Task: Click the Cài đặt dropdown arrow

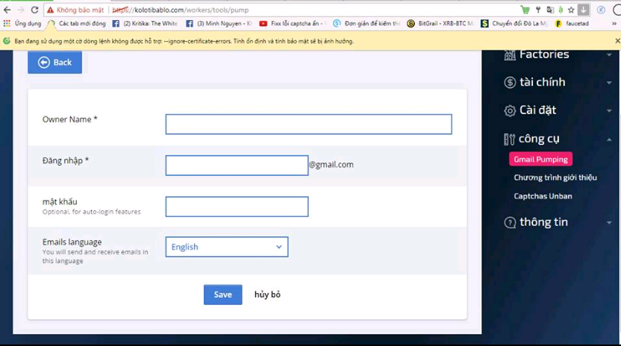Action: [609, 111]
